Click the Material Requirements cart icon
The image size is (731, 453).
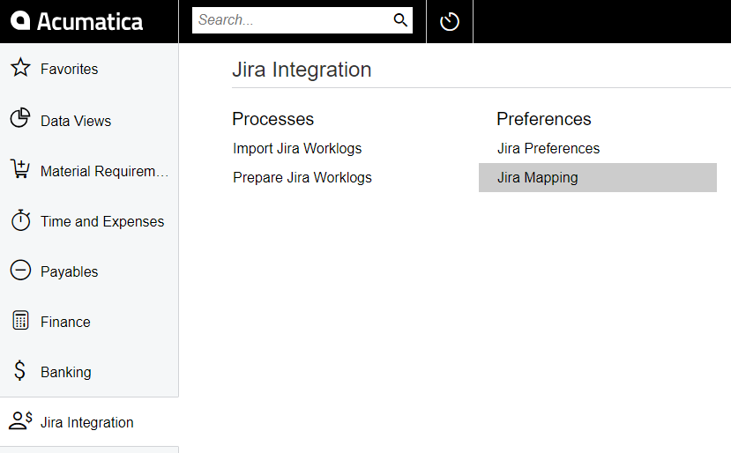click(20, 168)
